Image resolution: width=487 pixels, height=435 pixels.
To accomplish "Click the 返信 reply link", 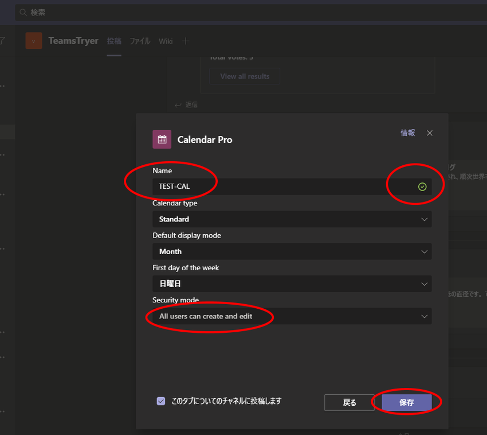I will tap(191, 105).
